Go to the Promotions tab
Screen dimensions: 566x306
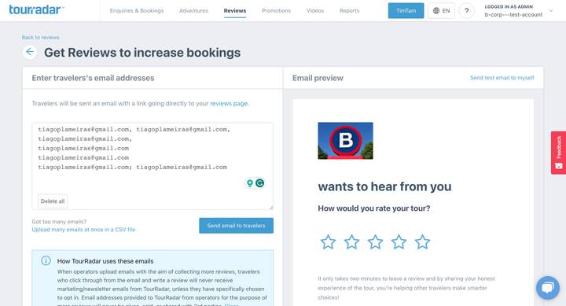[276, 11]
